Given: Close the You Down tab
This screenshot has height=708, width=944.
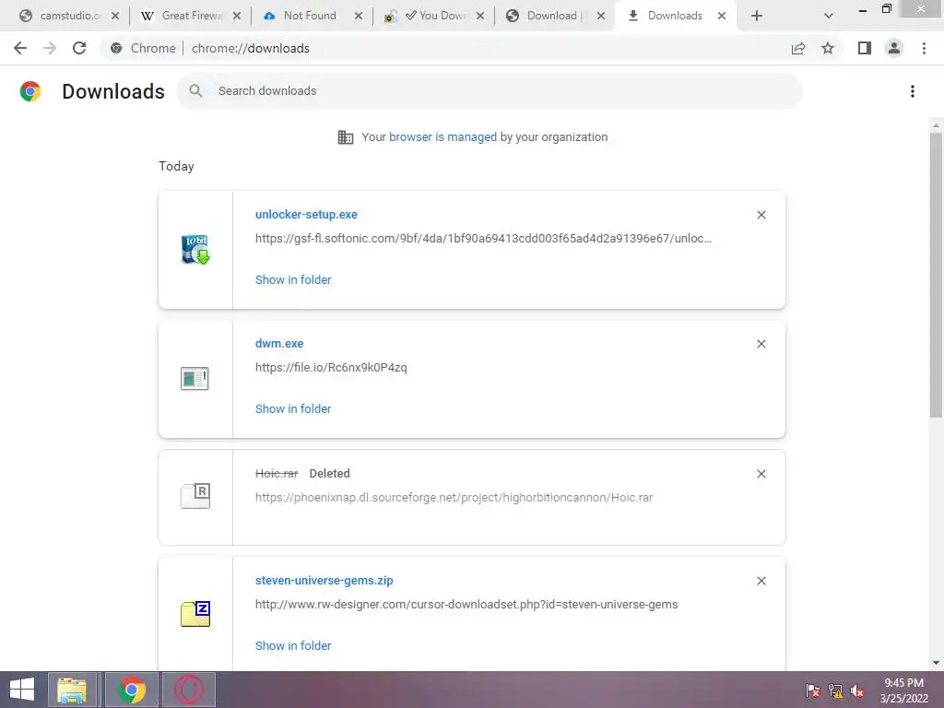Looking at the screenshot, I should pyautogui.click(x=480, y=16).
